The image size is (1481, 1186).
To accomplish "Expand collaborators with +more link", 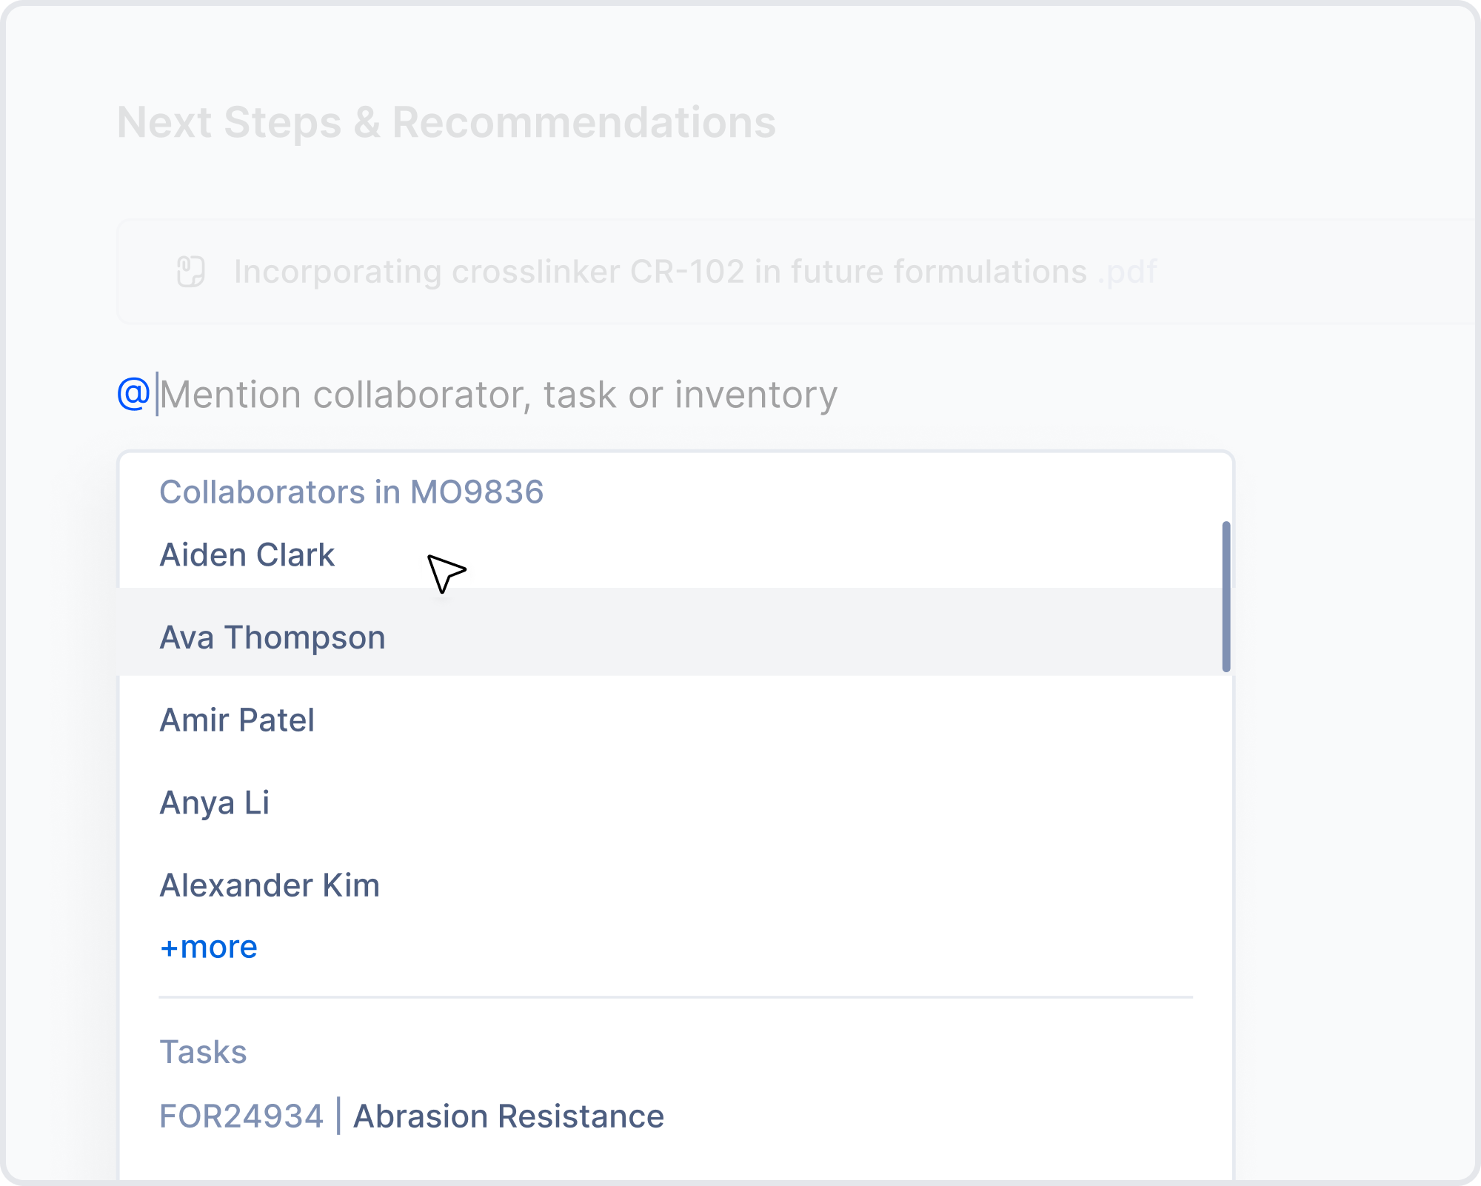I will point(208,948).
